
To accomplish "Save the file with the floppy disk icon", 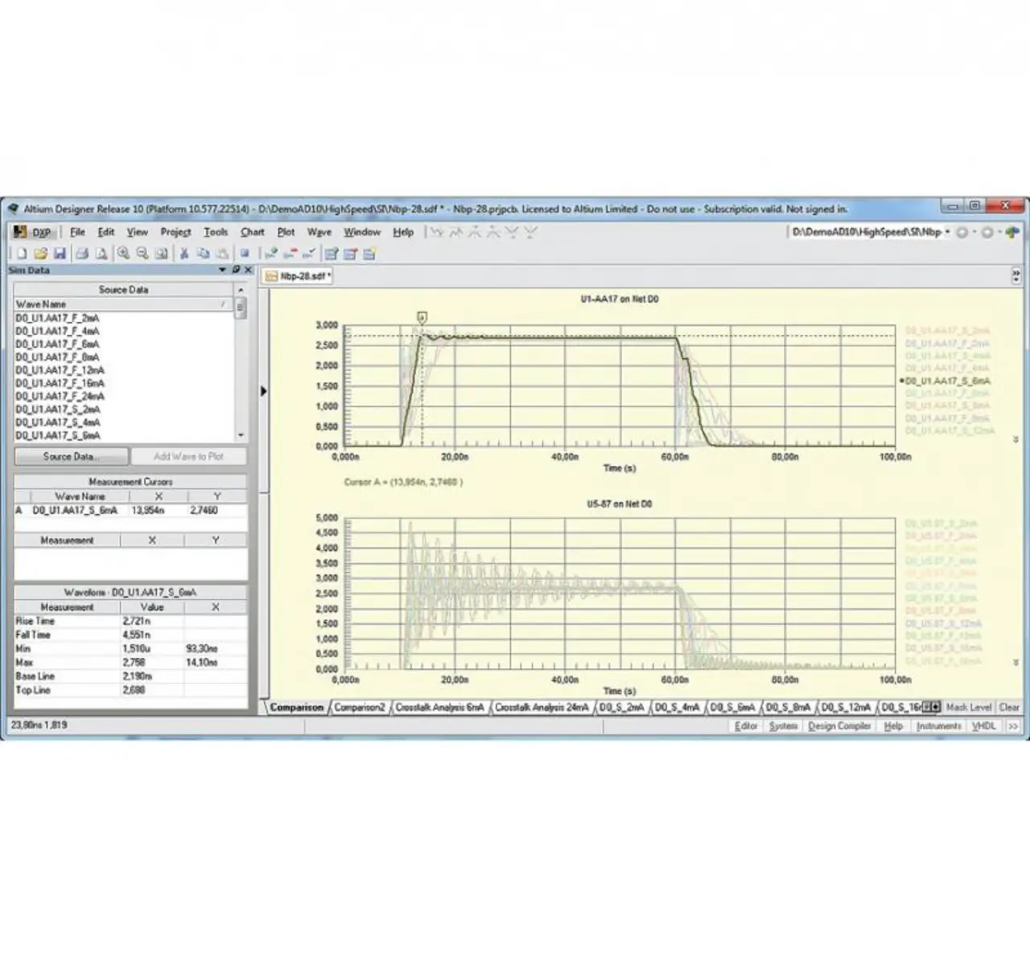I will [60, 254].
